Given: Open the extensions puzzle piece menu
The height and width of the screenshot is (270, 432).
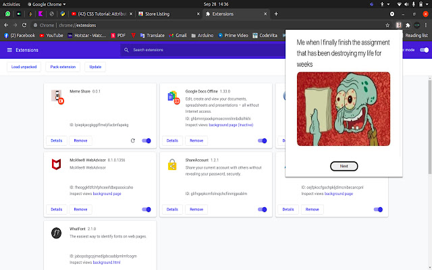Looking at the screenshot, I should pos(408,25).
